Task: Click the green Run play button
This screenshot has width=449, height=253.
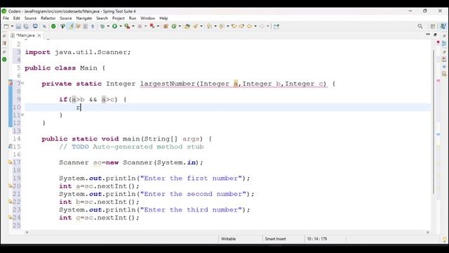Action: pos(114,27)
